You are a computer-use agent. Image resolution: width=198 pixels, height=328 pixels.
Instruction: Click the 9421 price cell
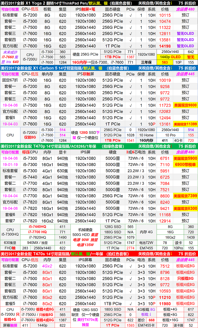click(x=165, y=209)
